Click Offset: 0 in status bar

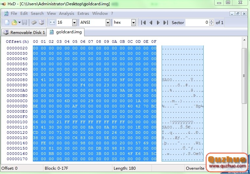(x=10, y=168)
